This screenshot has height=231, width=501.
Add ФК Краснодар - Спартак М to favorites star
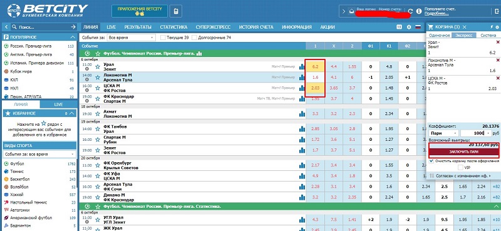click(98, 98)
